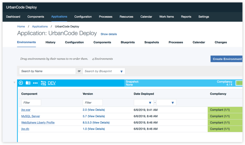Image resolution: width=245 pixels, height=145 pixels.
Task: Open DEV environment link
Action: pos(52,83)
